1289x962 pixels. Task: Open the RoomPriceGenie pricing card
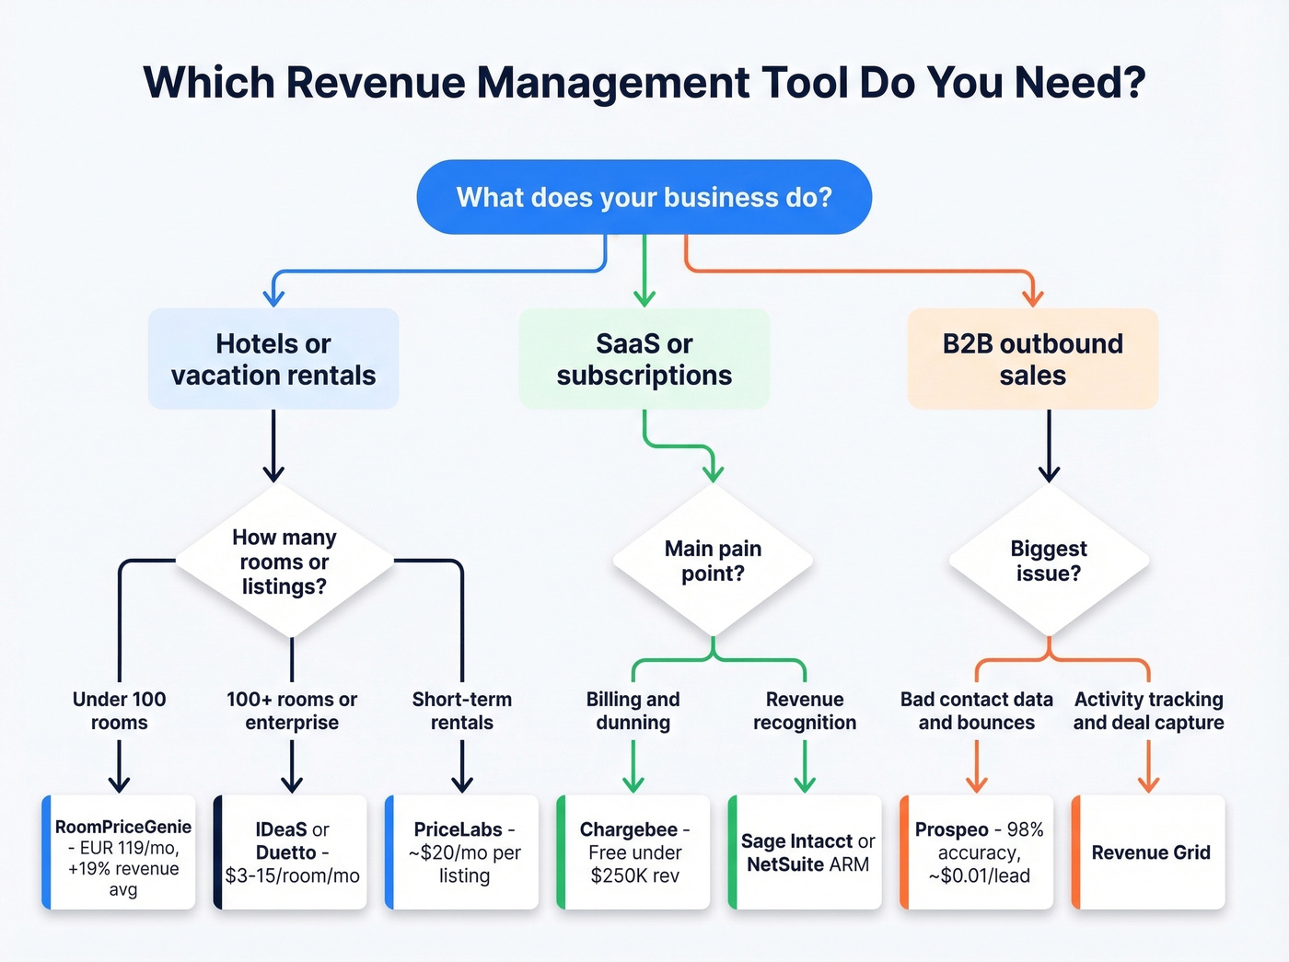coord(120,852)
